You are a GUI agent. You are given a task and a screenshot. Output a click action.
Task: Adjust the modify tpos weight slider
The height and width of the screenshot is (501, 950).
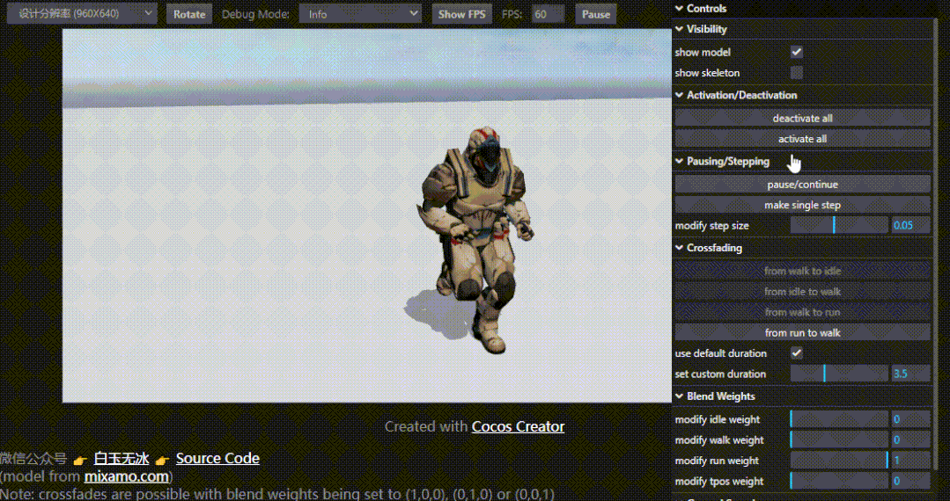click(x=839, y=481)
